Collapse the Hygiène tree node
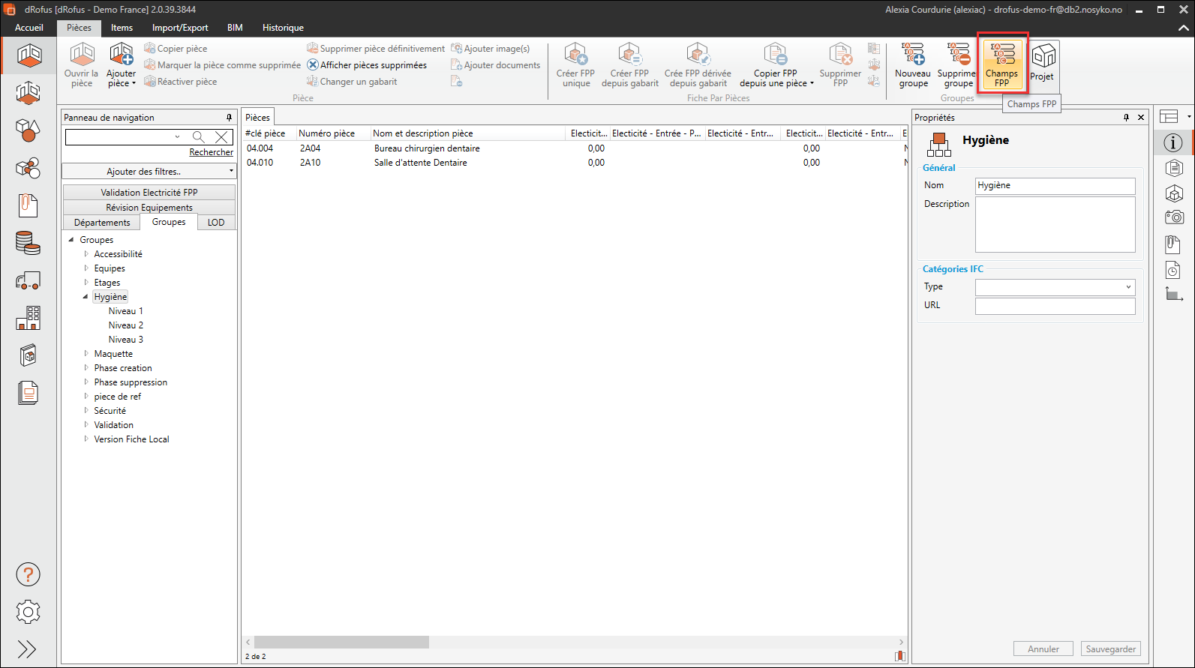This screenshot has width=1195, height=668. (86, 297)
